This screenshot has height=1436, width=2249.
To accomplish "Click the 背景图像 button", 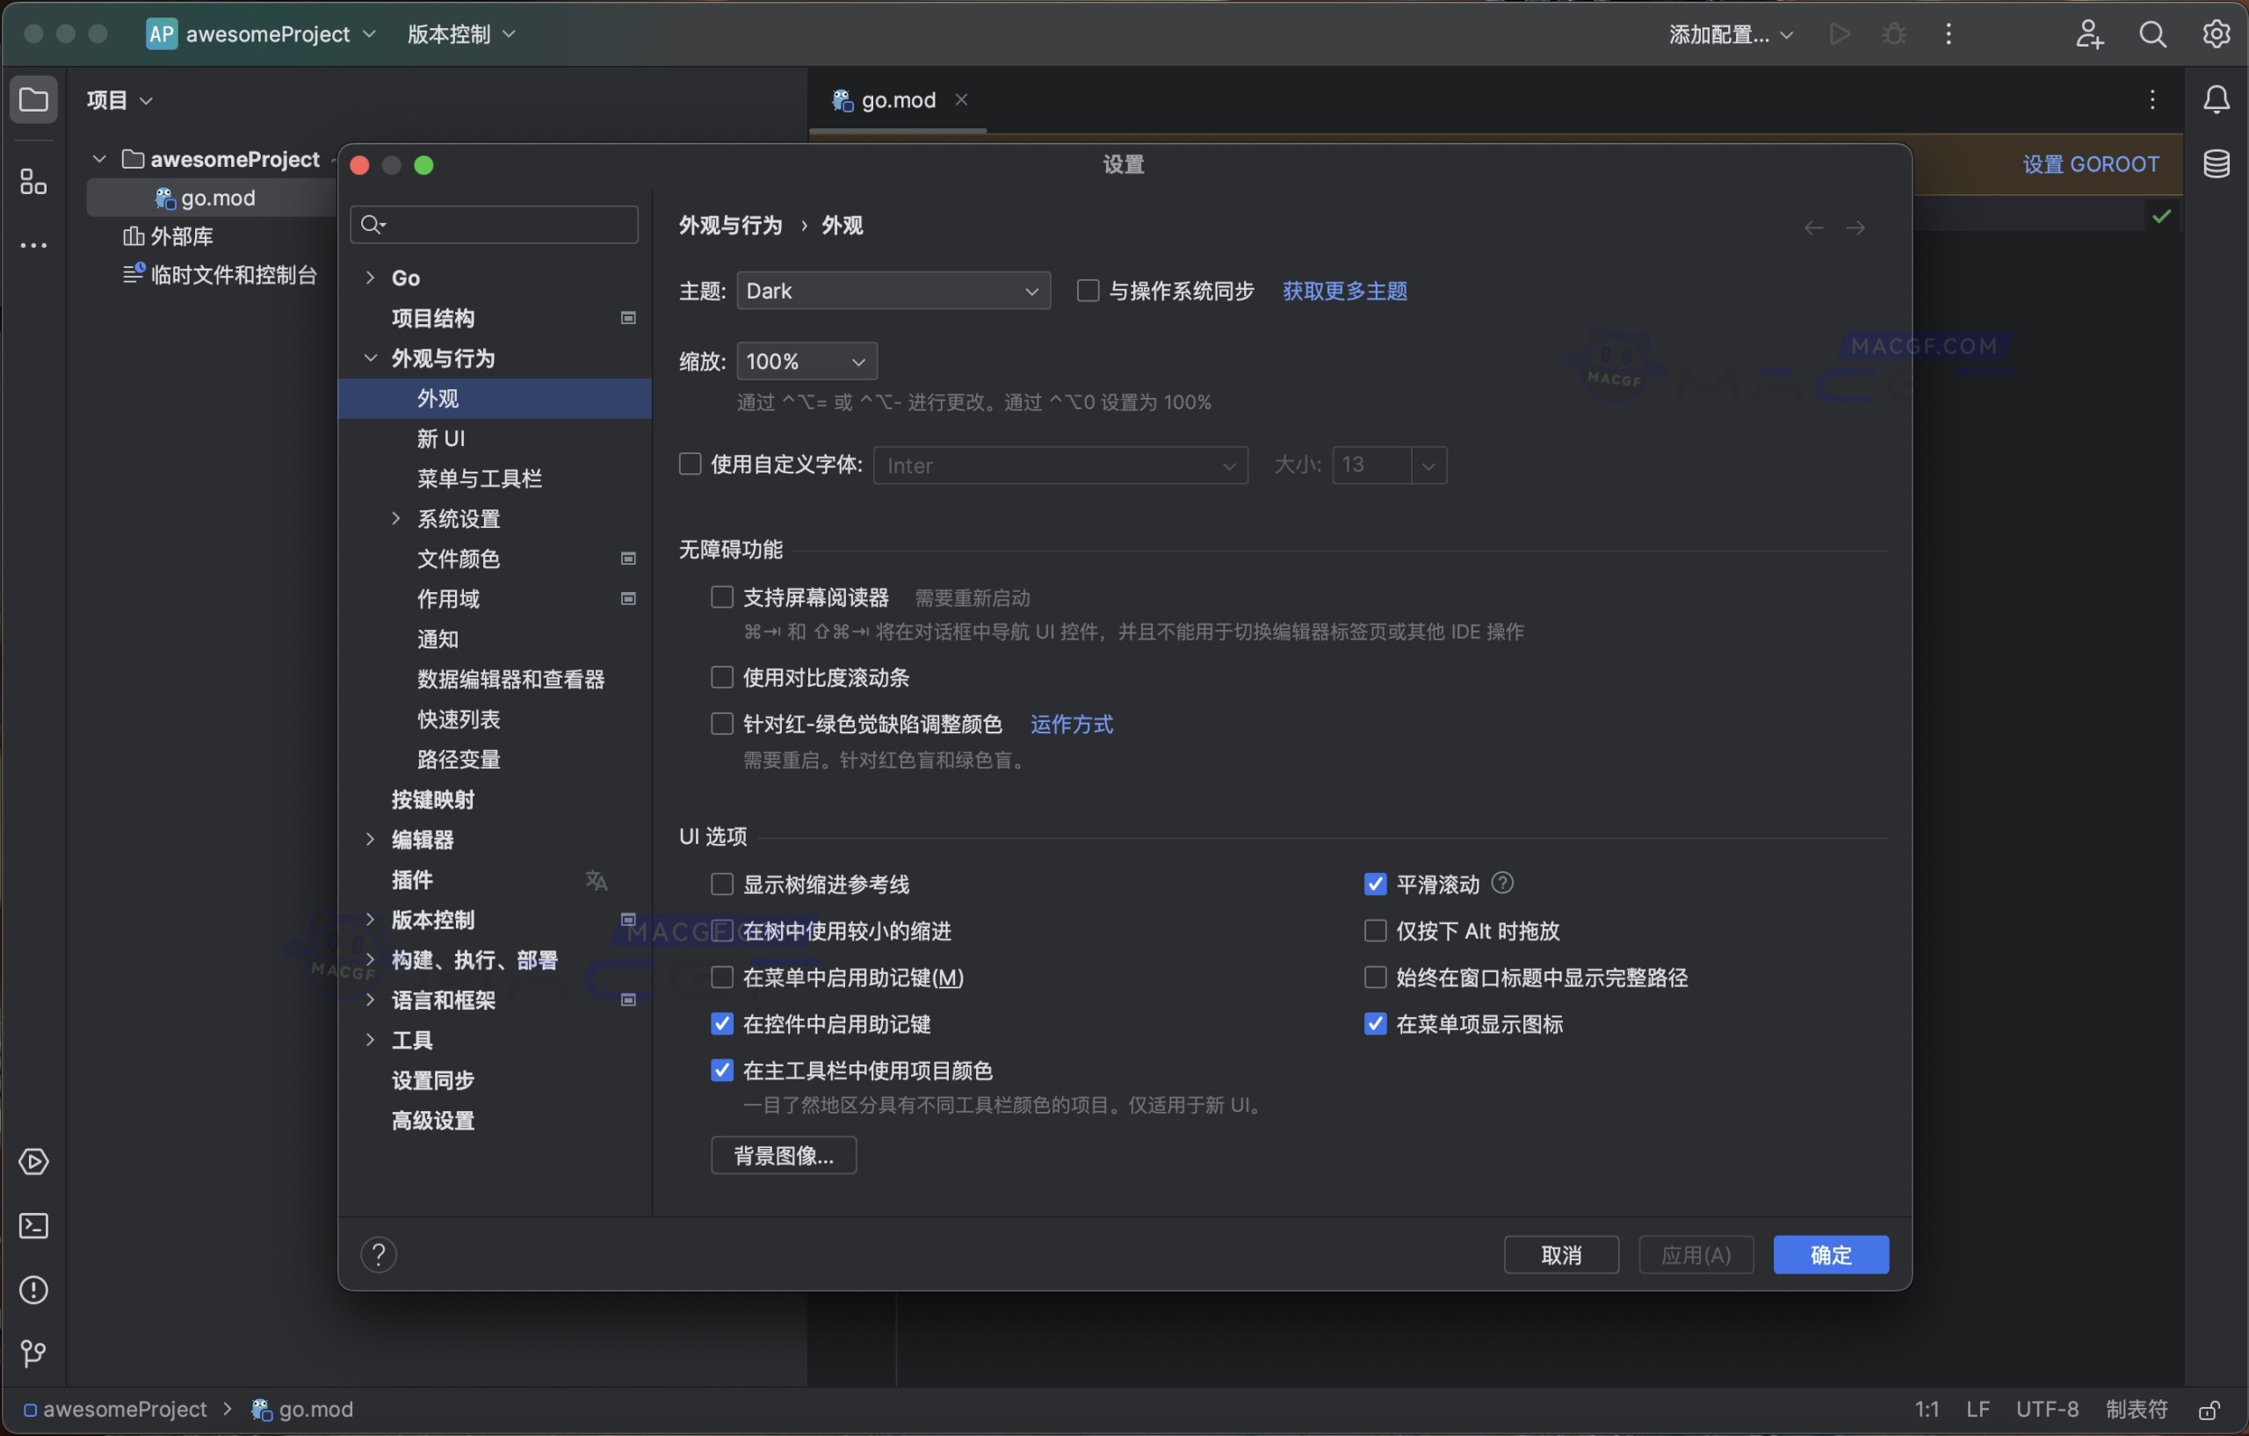I will point(783,1156).
